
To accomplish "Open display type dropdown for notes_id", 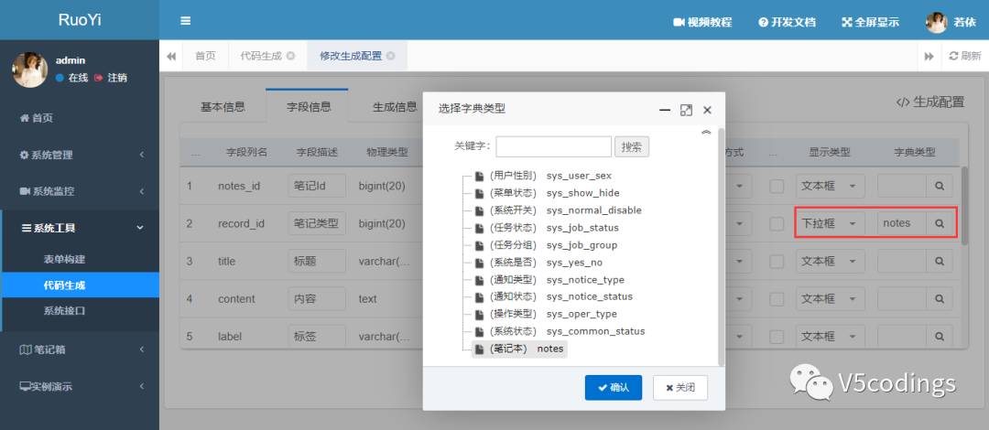I will pos(830,186).
